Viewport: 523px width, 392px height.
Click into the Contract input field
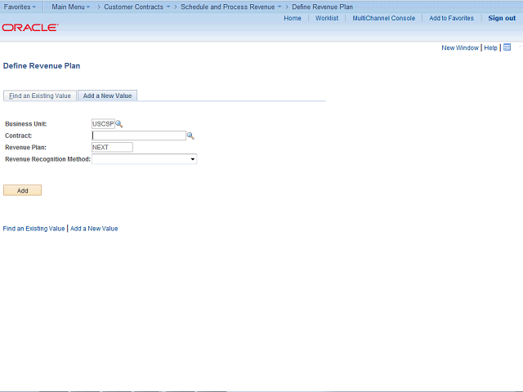pos(139,136)
